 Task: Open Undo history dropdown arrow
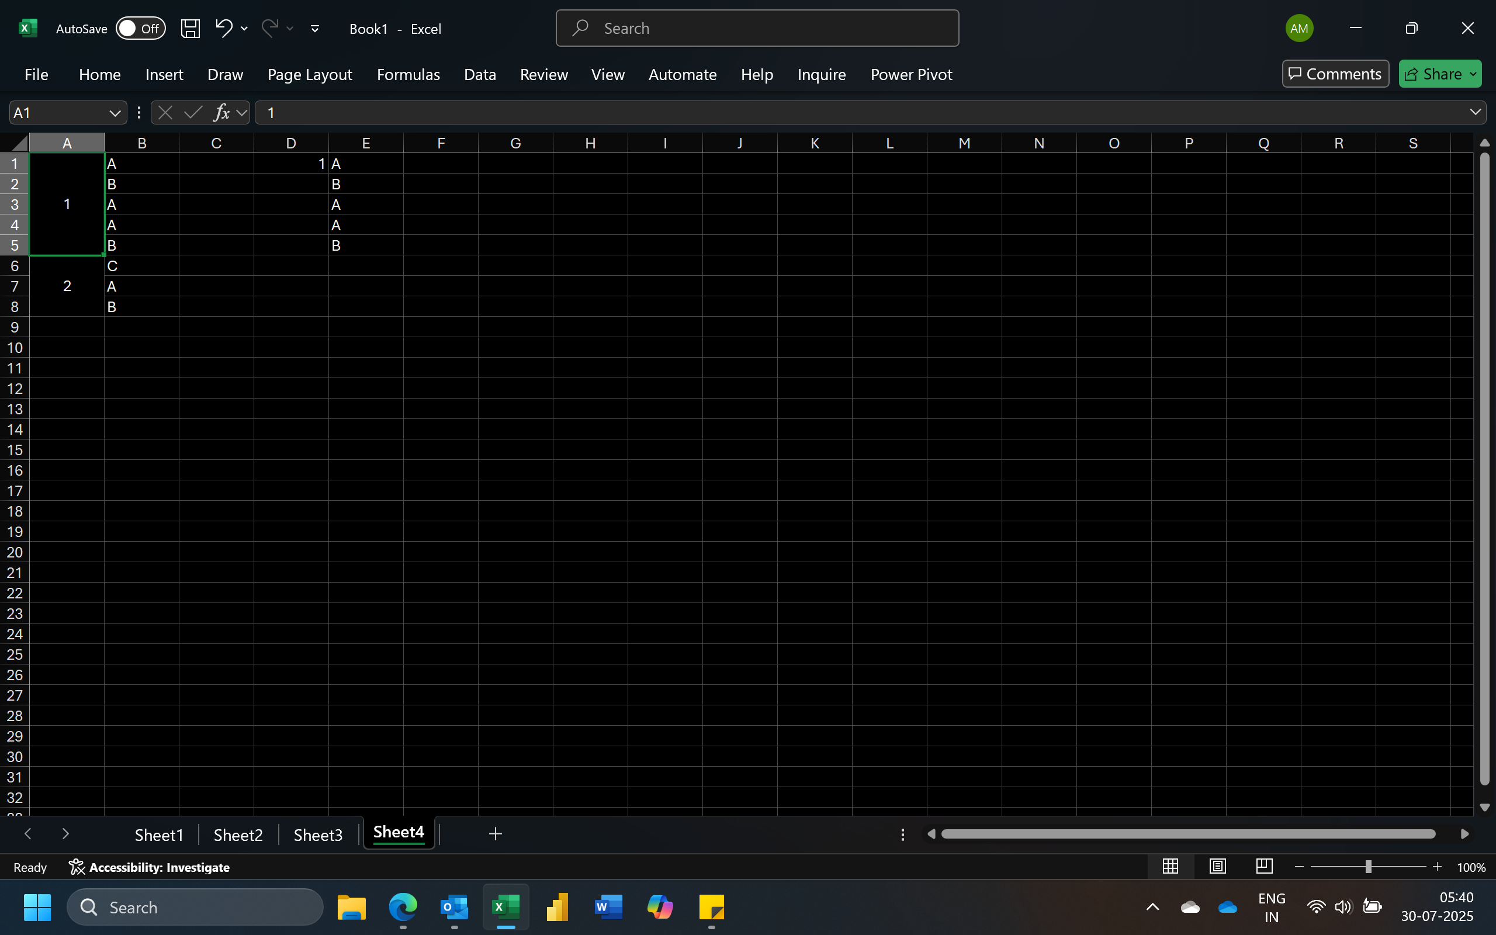[x=245, y=29]
